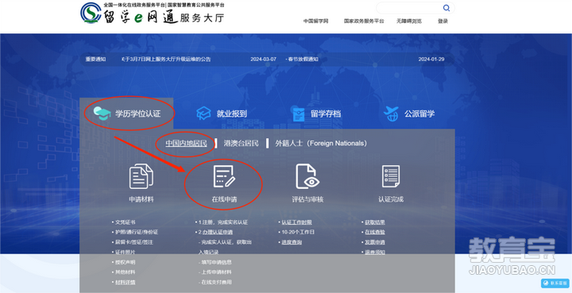Select the 留学存档 tab
This screenshot has height=293, width=572.
(x=316, y=114)
